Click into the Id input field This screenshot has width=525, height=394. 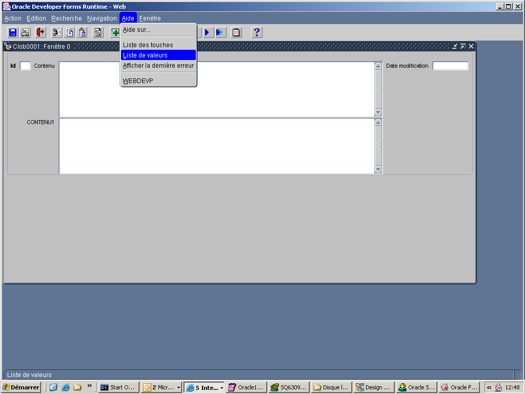tap(25, 66)
